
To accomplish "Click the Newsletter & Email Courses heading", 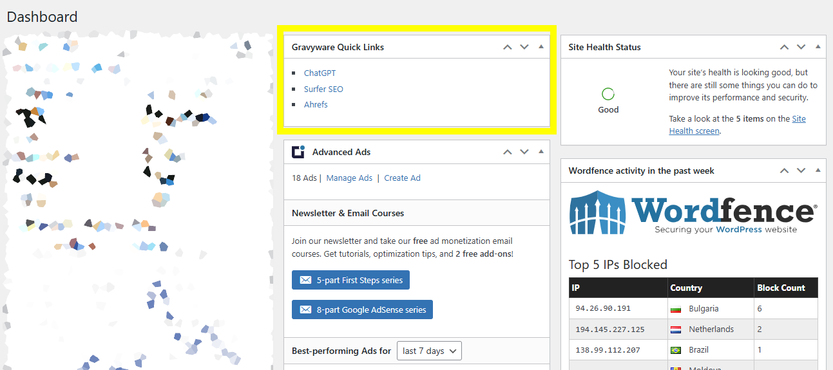I will [348, 213].
